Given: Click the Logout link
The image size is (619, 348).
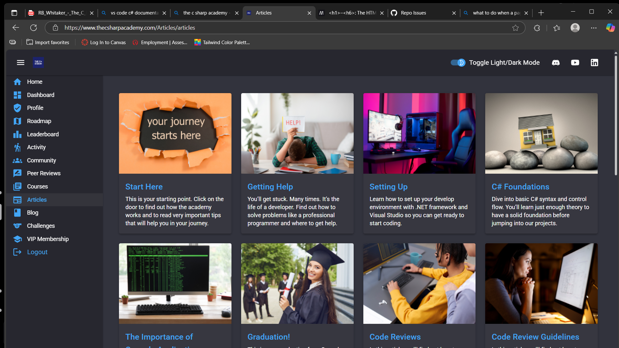Looking at the screenshot, I should click(37, 252).
